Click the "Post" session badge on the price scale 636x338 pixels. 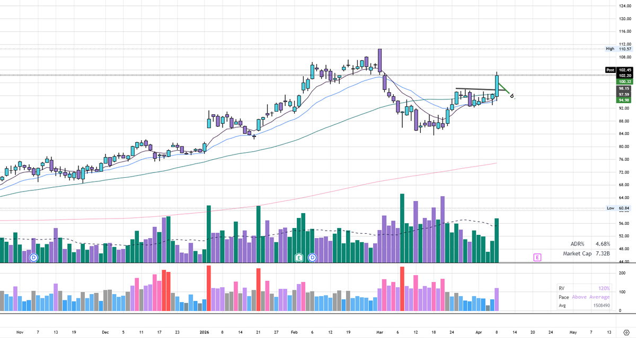pyautogui.click(x=609, y=69)
